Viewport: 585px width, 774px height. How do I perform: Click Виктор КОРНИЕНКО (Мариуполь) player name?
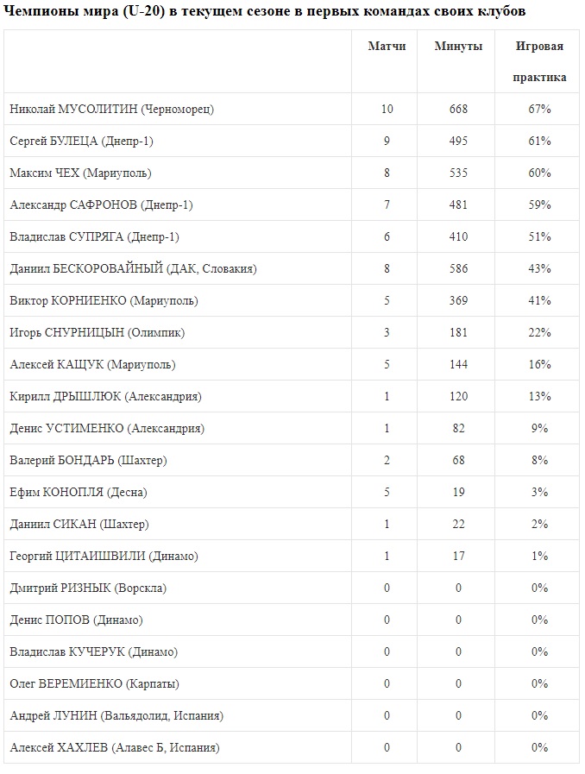click(x=104, y=300)
